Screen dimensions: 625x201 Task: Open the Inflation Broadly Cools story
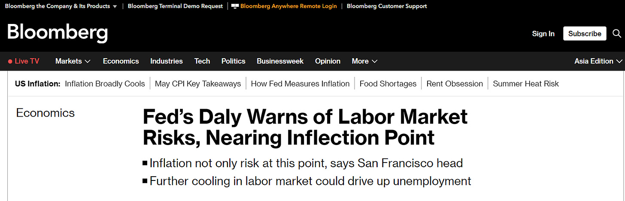coord(105,84)
